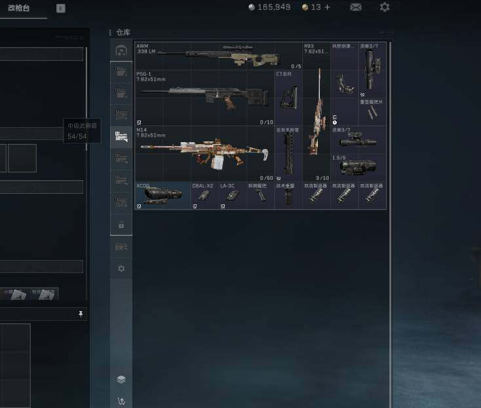This screenshot has height=408, width=481.
Task: Select the 战术垂握 vertical grip item
Action: point(288,196)
